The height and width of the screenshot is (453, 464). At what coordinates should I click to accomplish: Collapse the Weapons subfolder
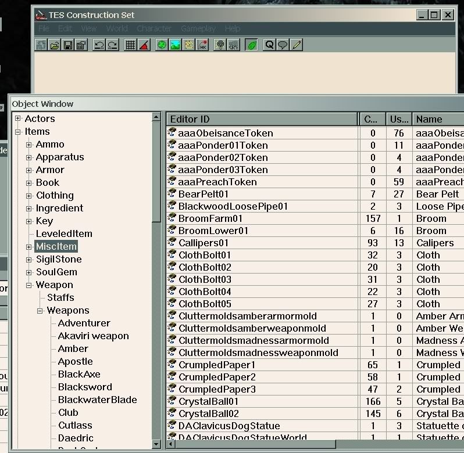click(40, 311)
